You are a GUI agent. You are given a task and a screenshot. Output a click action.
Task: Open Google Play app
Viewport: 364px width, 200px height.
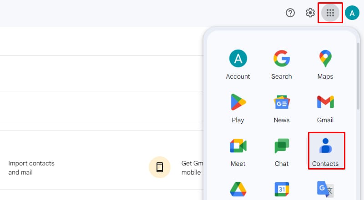238,108
